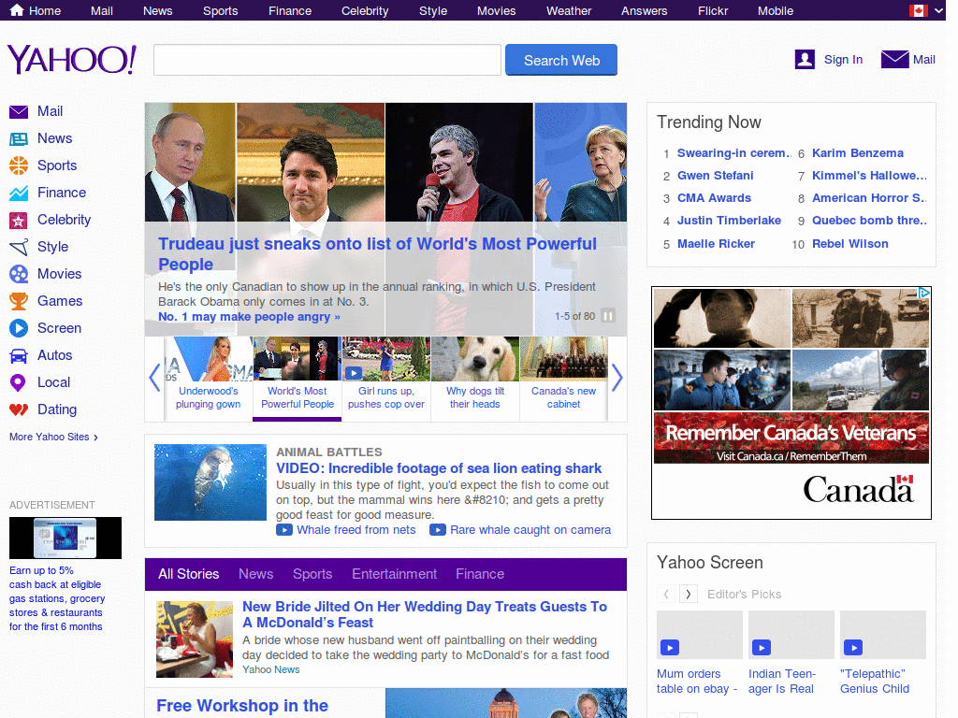
Task: Click the Celebrity star icon in sidebar
Action: [x=19, y=221]
